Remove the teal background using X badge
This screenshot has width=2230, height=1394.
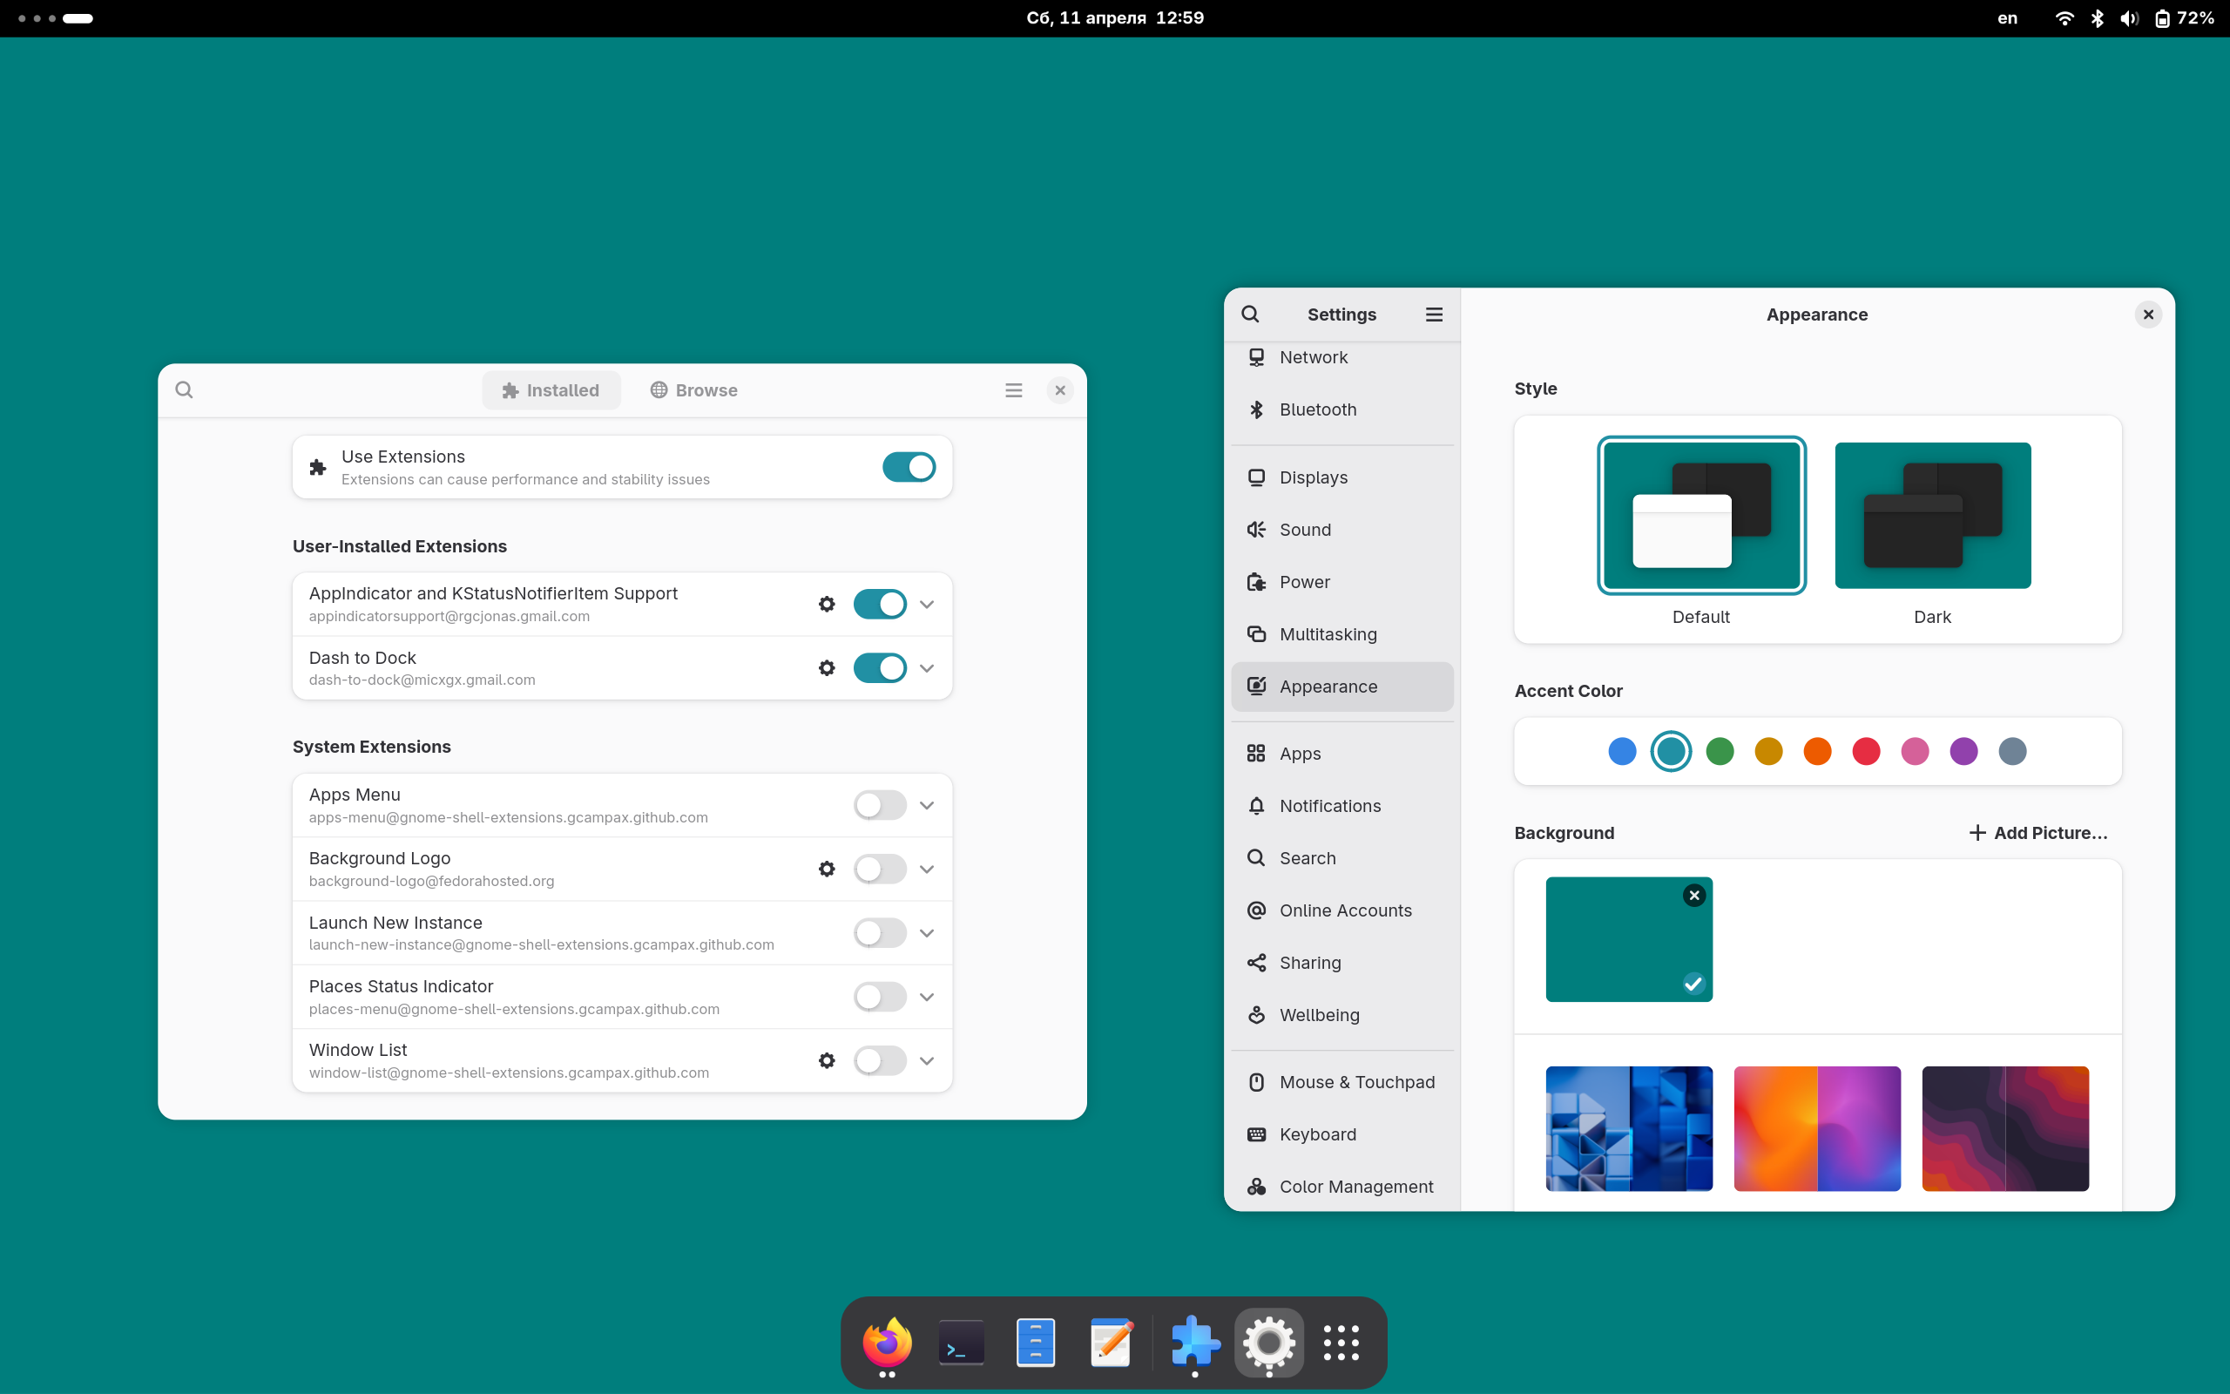1693,896
